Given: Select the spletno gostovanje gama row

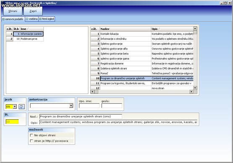Looking at the screenshot, I should tap(142, 58).
